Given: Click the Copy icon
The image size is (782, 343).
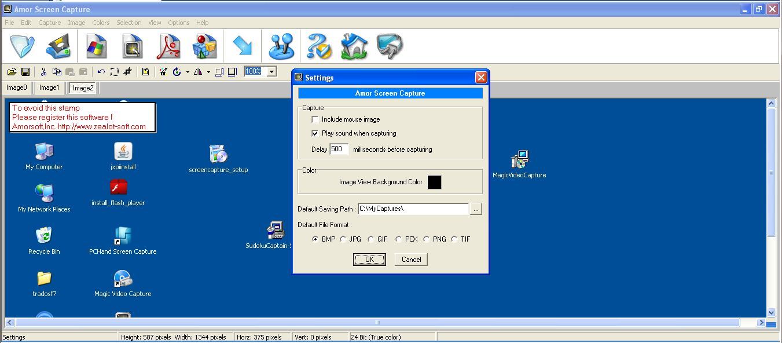Looking at the screenshot, I should pyautogui.click(x=57, y=72).
